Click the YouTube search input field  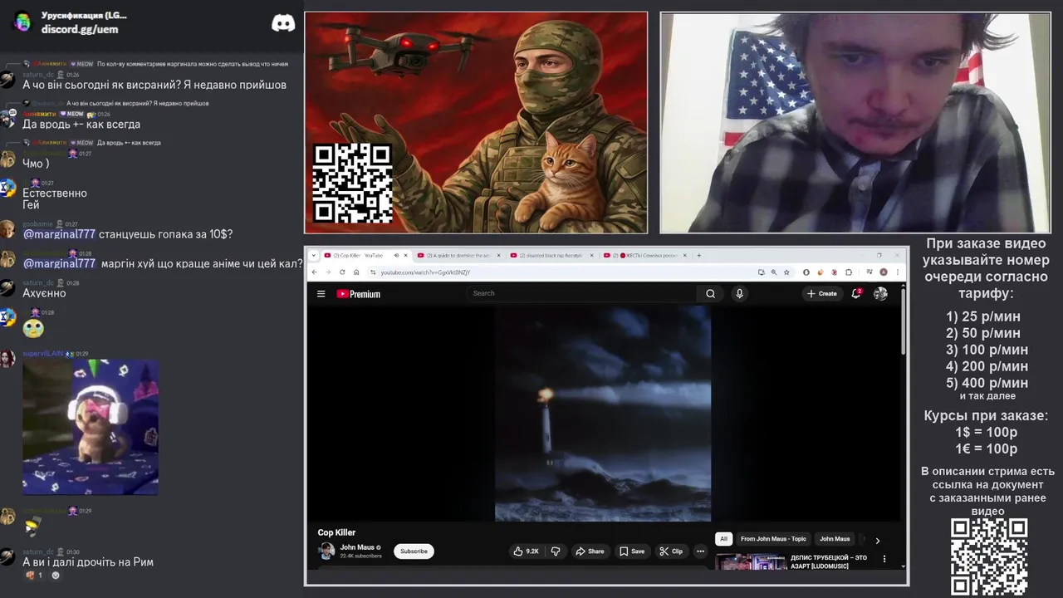(581, 293)
